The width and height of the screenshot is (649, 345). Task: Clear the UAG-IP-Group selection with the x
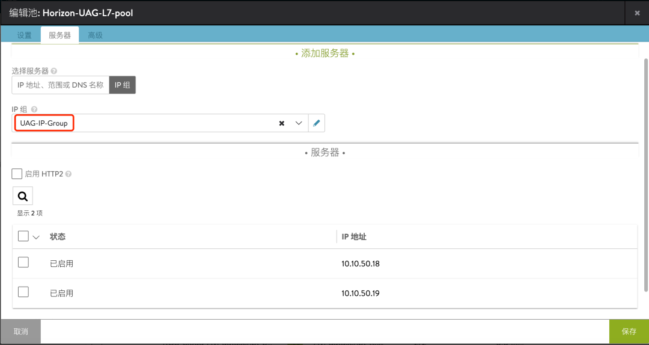tap(281, 123)
